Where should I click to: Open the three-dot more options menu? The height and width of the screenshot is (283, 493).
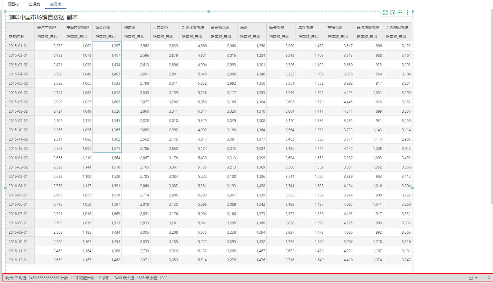[x=408, y=12]
